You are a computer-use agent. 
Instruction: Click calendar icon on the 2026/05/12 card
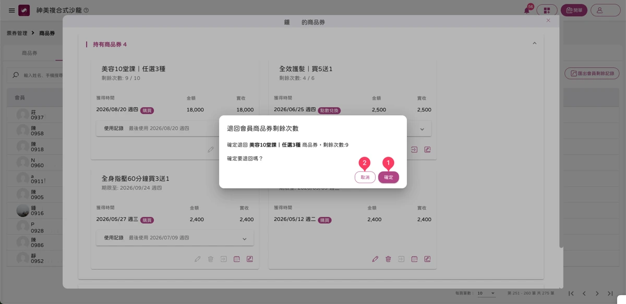click(x=414, y=259)
